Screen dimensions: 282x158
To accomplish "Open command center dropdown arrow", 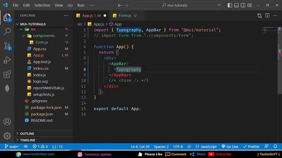I will 219,5.
